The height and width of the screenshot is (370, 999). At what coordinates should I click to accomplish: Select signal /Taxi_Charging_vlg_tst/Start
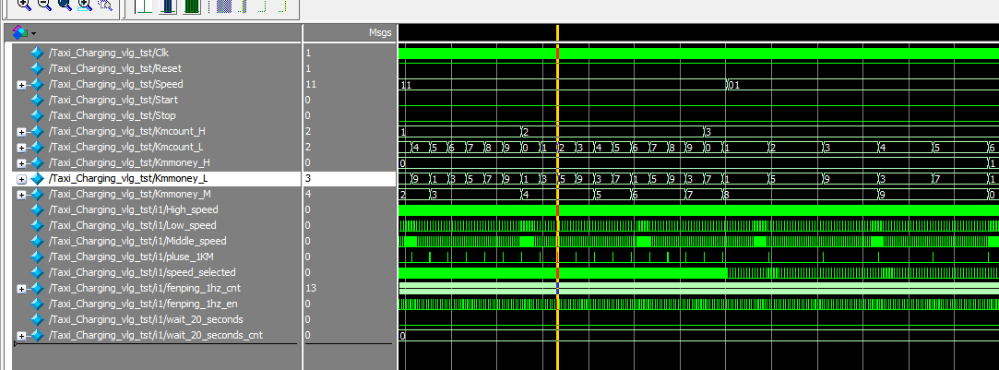113,100
